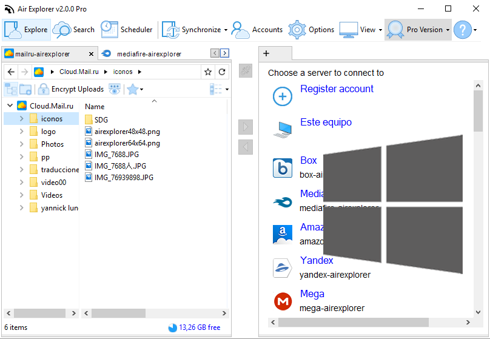The height and width of the screenshot is (339, 490).
Task: Select the airexplorer48x48.png file
Action: 127,131
